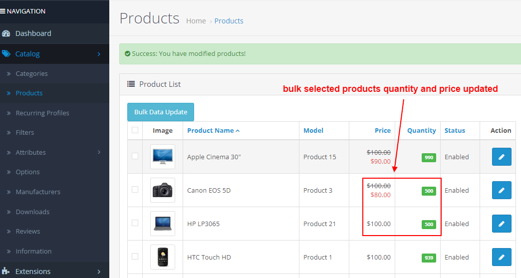Open Categories in the sidebar
The height and width of the screenshot is (278, 521).
pos(31,73)
